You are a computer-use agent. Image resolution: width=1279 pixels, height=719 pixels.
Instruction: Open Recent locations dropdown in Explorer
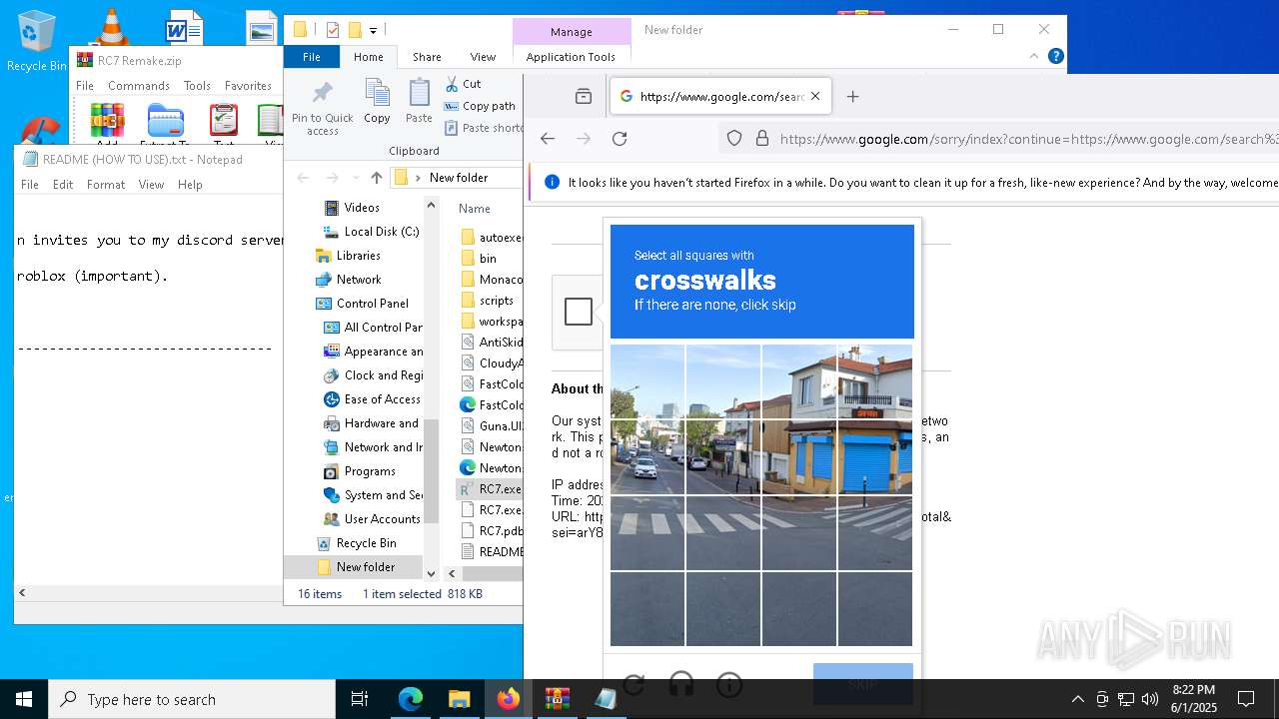coord(355,178)
